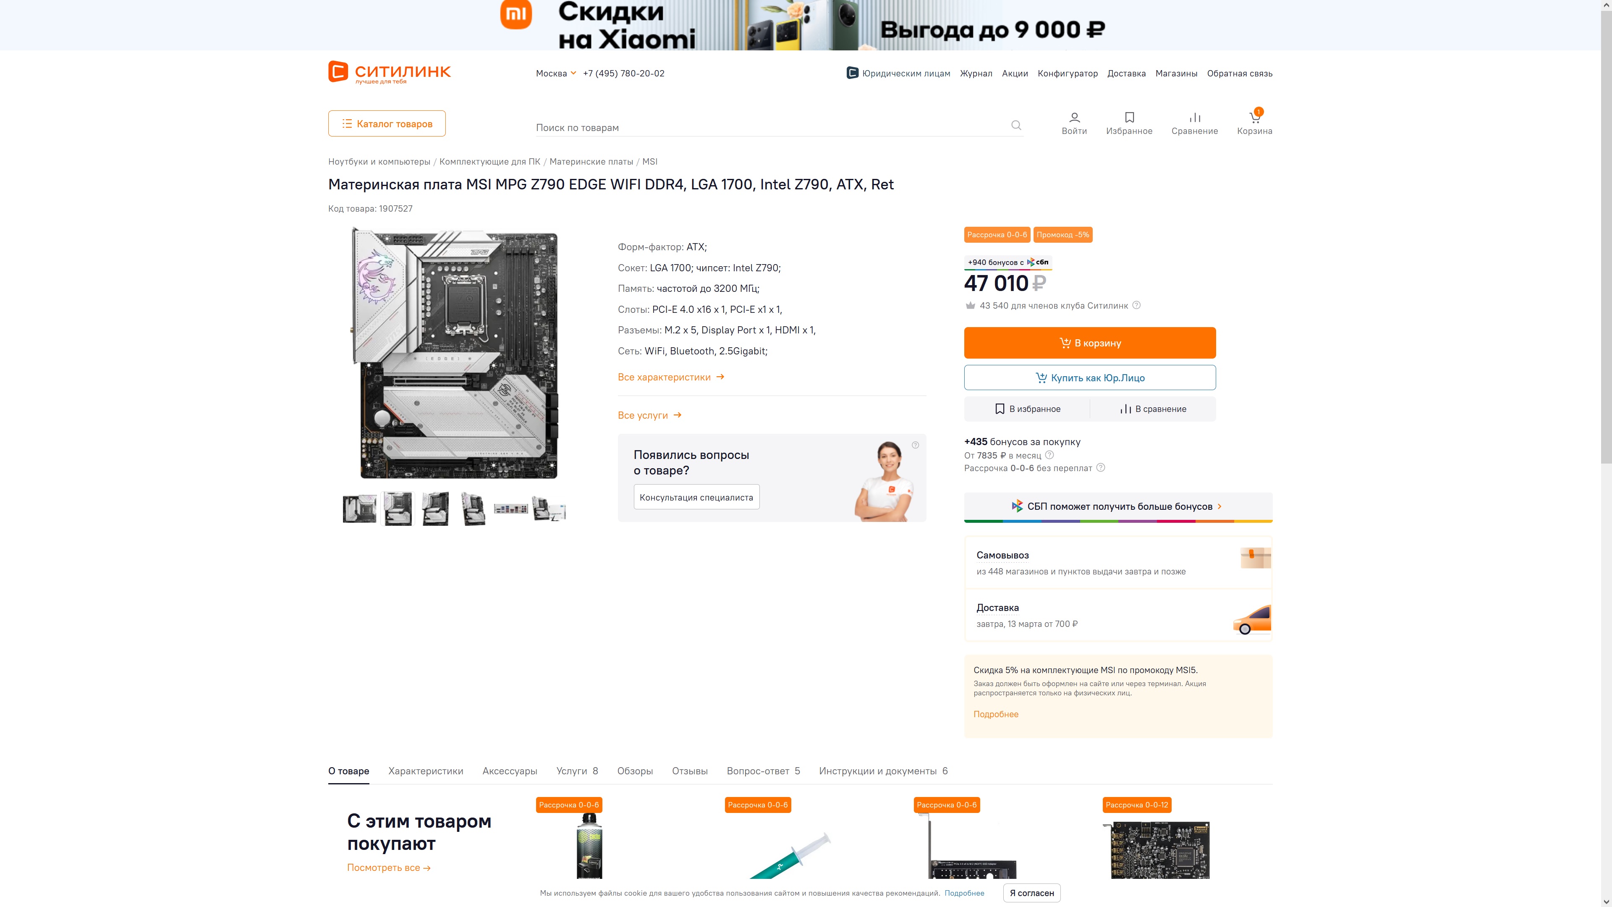Click the search magnifier icon
Screen dimensions: 1612x907
coord(1015,125)
